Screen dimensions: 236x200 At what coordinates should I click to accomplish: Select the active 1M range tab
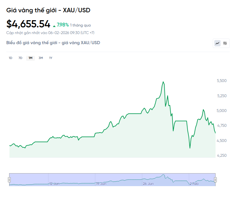(31, 58)
